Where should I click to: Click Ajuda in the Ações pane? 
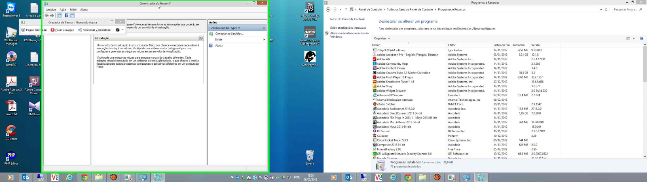(219, 45)
